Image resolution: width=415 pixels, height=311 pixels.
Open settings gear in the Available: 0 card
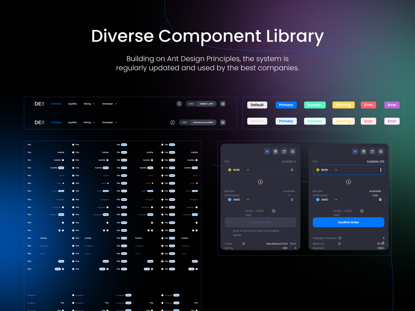pyautogui.click(x=292, y=151)
